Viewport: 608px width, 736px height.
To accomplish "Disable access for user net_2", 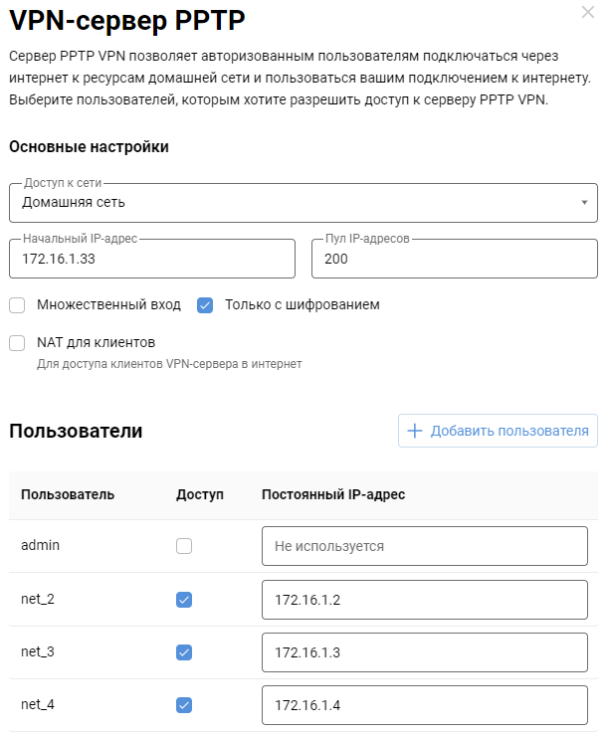I will [184, 600].
